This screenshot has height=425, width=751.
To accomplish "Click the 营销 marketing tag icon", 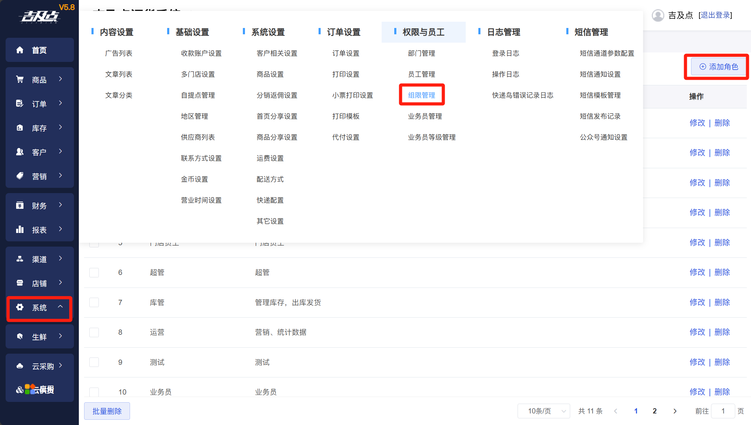I will tap(20, 176).
